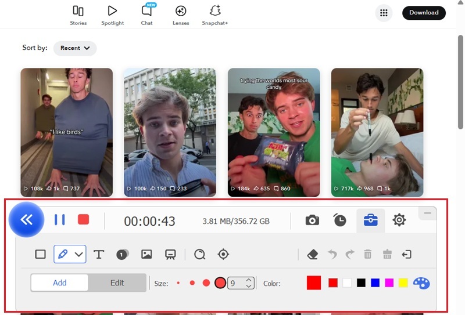Choose the second pen size dot
The width and height of the screenshot is (465, 315).
192,283
